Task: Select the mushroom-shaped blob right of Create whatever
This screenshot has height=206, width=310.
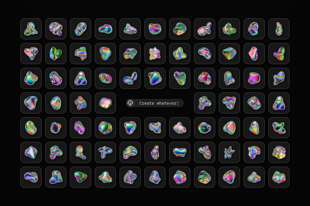Action: coord(204,103)
